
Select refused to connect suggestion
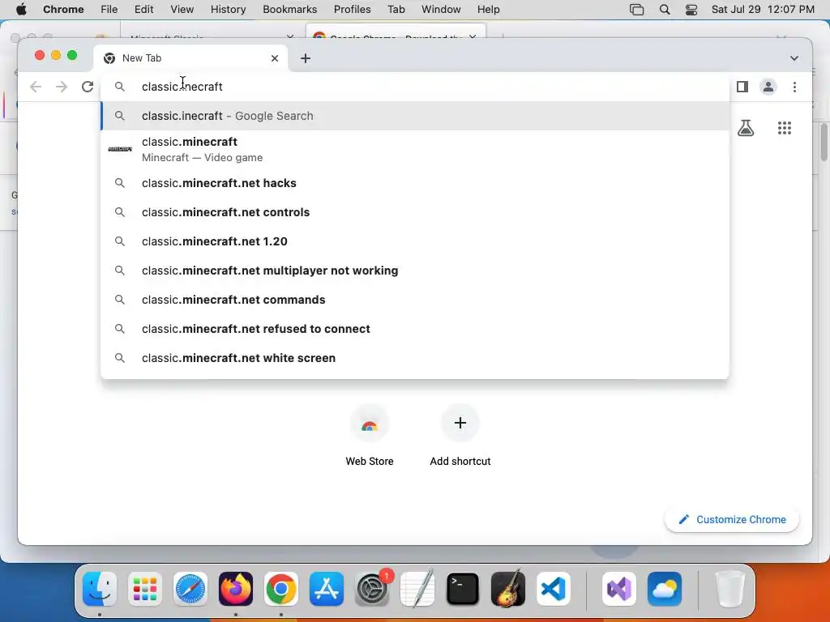[x=415, y=329]
